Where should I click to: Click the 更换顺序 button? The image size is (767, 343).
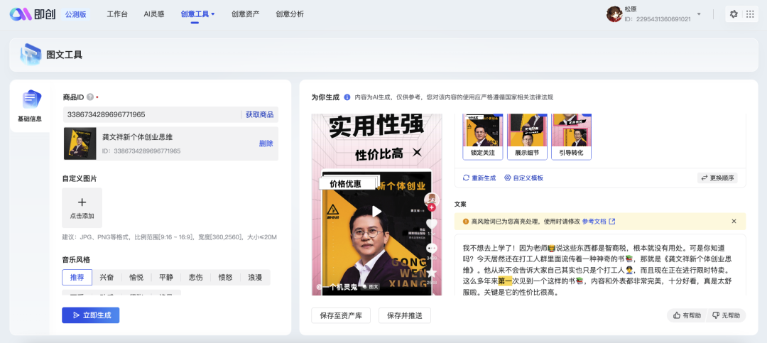coord(717,178)
